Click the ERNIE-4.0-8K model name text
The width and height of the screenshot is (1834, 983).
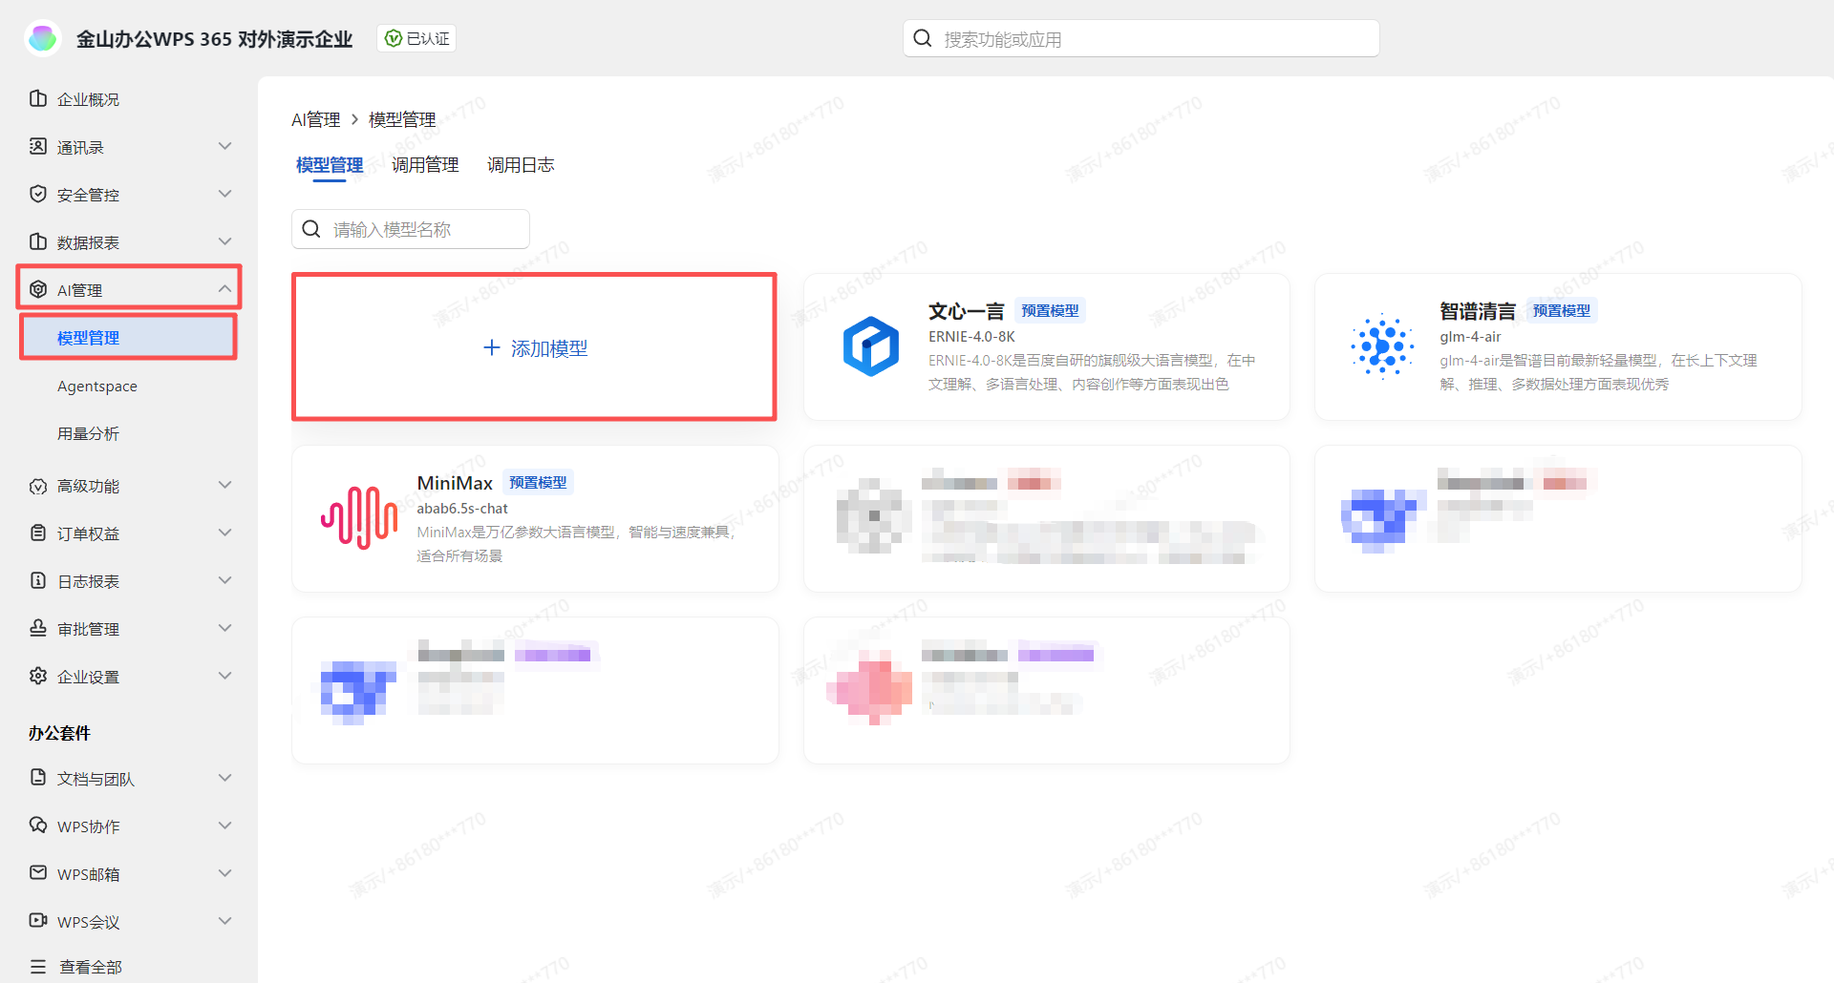click(971, 337)
